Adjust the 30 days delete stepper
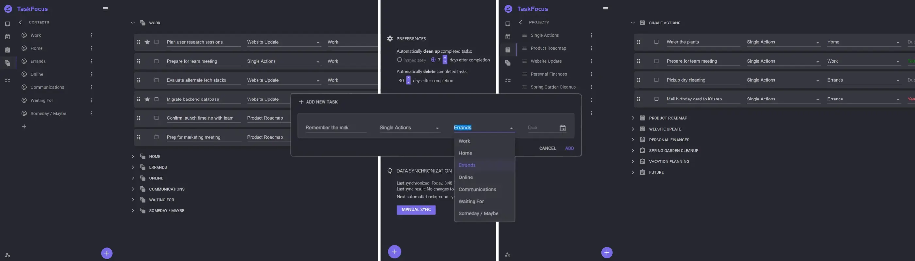The width and height of the screenshot is (915, 261). 408,81
